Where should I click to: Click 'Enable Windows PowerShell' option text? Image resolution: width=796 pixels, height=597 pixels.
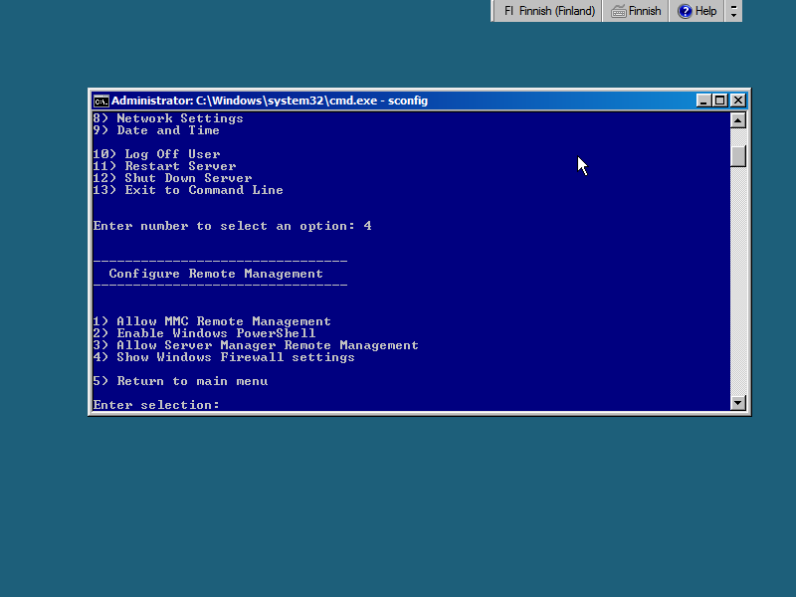(215, 333)
